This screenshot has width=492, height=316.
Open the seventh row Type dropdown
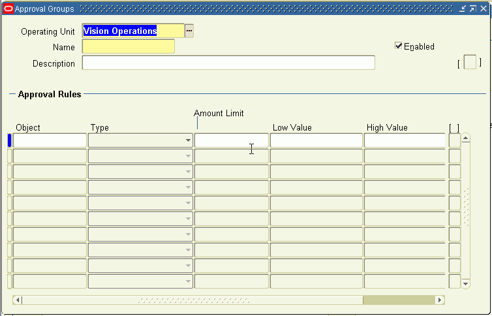click(188, 234)
